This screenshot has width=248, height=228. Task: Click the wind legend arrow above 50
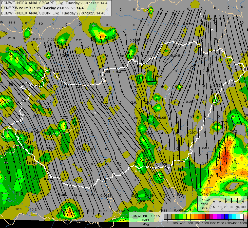tap(237, 200)
